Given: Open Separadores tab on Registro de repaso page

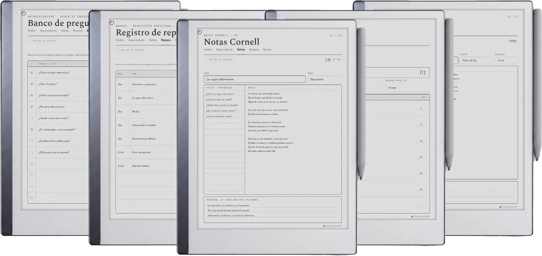Looking at the screenshot, I should pyautogui.click(x=137, y=40).
